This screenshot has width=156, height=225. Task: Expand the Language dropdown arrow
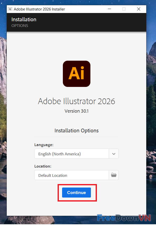[x=114, y=154]
